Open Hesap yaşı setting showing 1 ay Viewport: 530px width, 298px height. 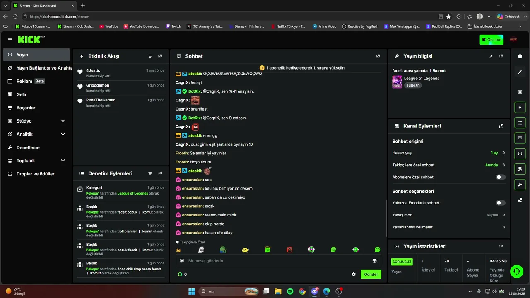tap(449, 153)
